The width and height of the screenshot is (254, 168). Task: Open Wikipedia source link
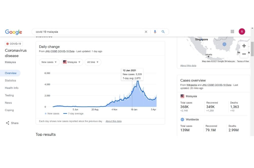(192, 85)
